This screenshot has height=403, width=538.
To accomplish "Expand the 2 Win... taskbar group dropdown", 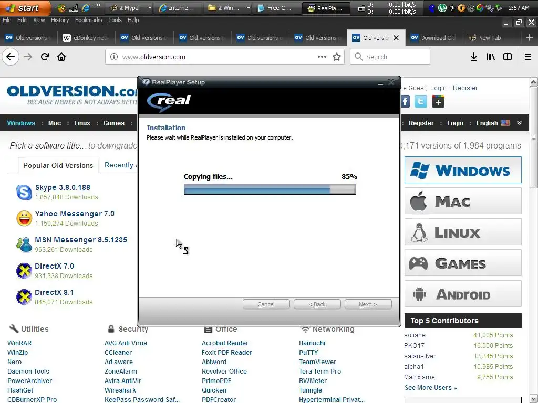I will coord(249,8).
